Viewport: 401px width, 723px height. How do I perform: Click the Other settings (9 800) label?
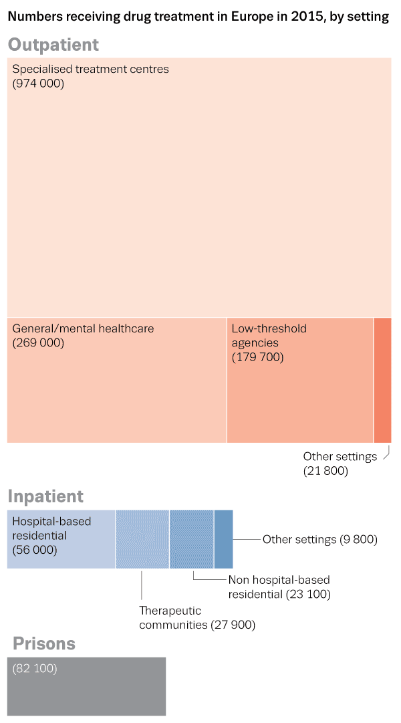pos(320,540)
